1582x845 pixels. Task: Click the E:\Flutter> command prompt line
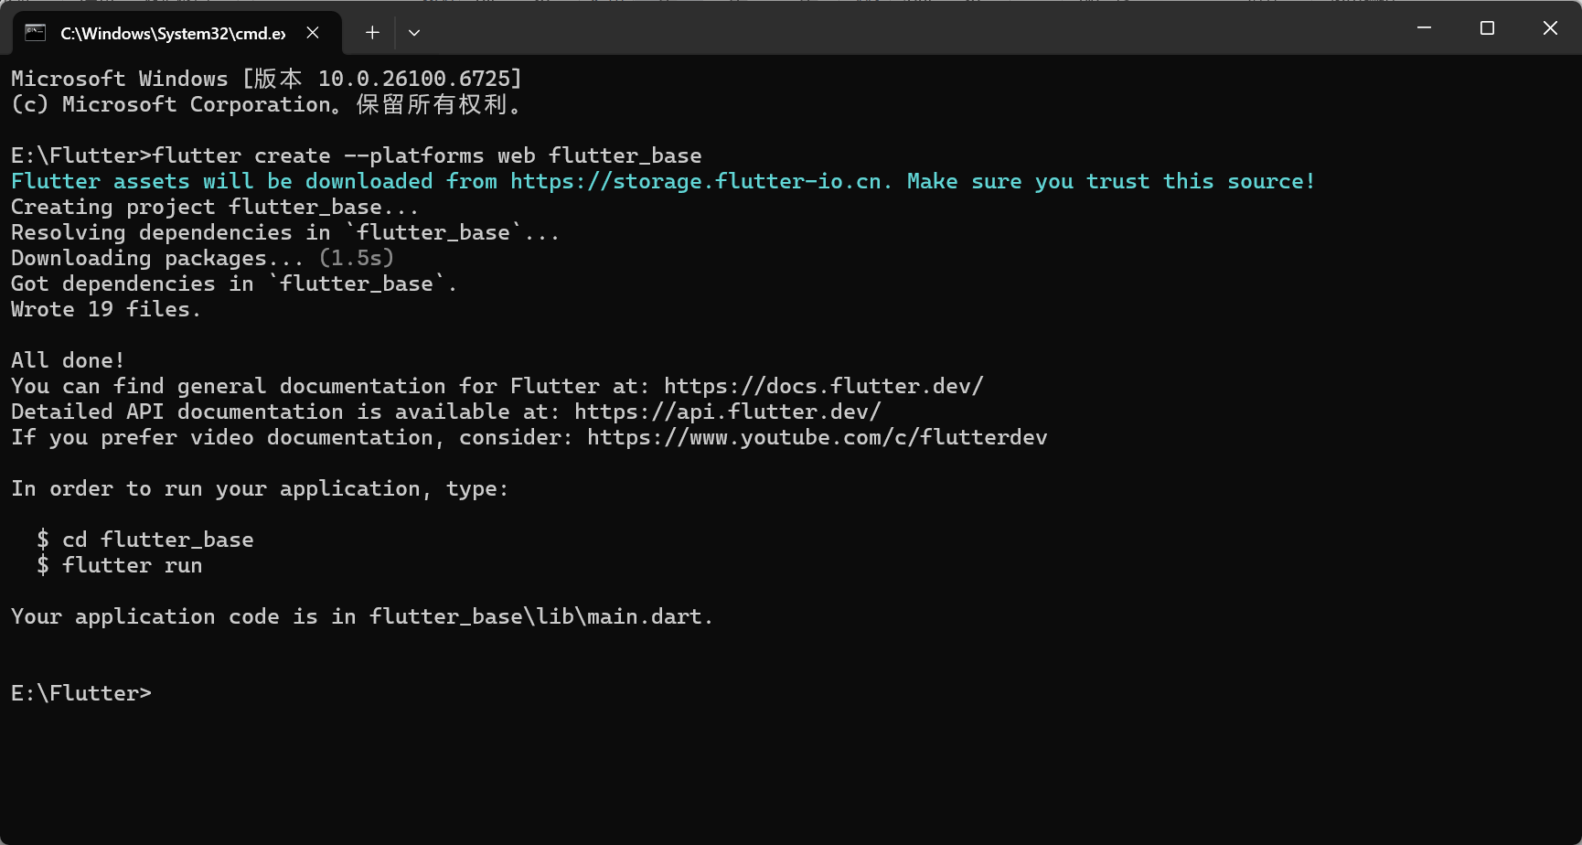tap(80, 692)
